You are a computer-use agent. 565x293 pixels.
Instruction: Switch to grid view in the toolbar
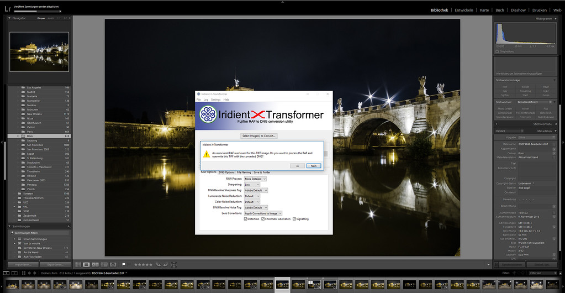77,264
